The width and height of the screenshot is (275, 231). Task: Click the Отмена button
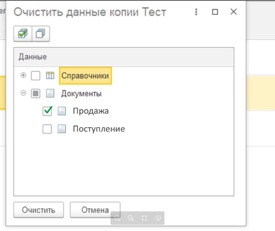[x=95, y=210]
